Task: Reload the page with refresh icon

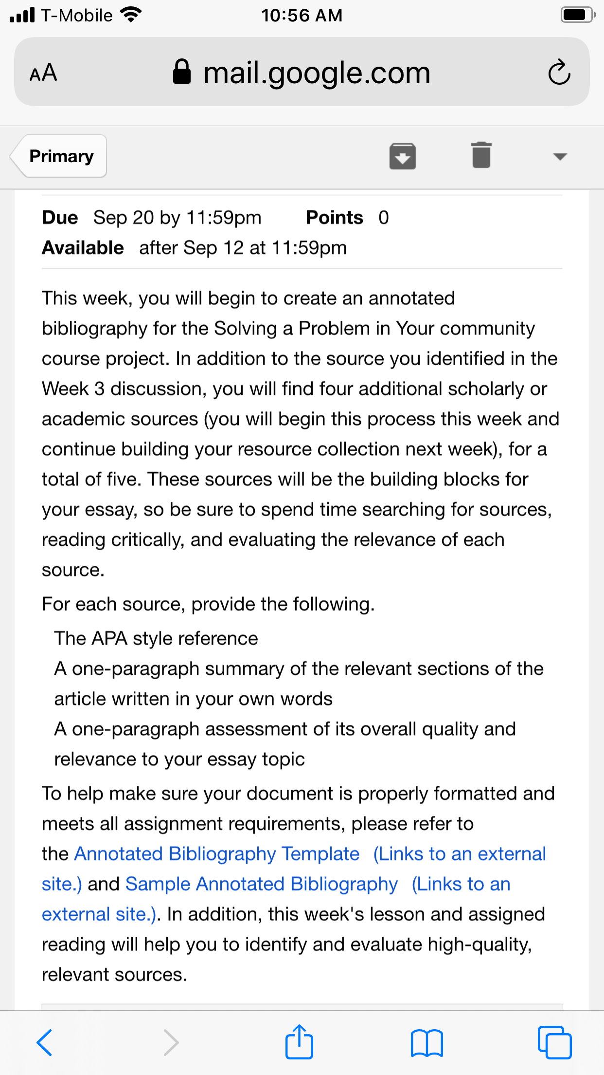Action: click(x=559, y=72)
